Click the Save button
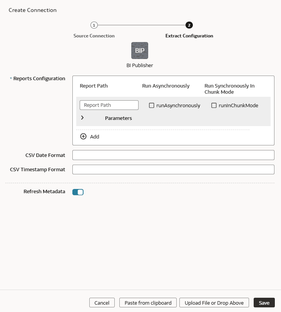 [x=264, y=302]
